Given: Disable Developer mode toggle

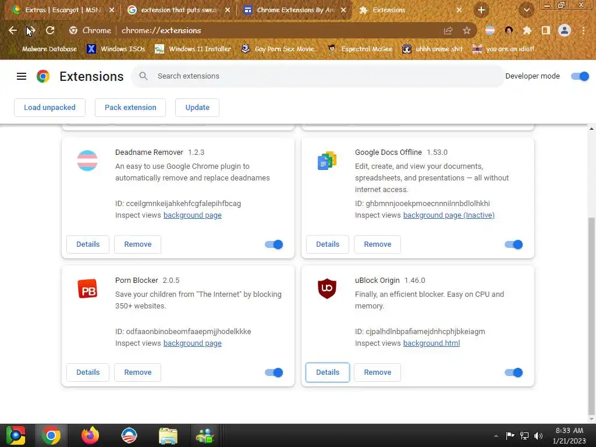Looking at the screenshot, I should (580, 76).
